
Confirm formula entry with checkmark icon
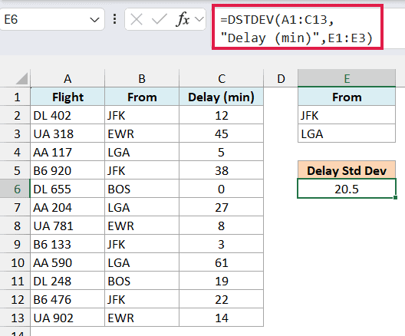[159, 19]
